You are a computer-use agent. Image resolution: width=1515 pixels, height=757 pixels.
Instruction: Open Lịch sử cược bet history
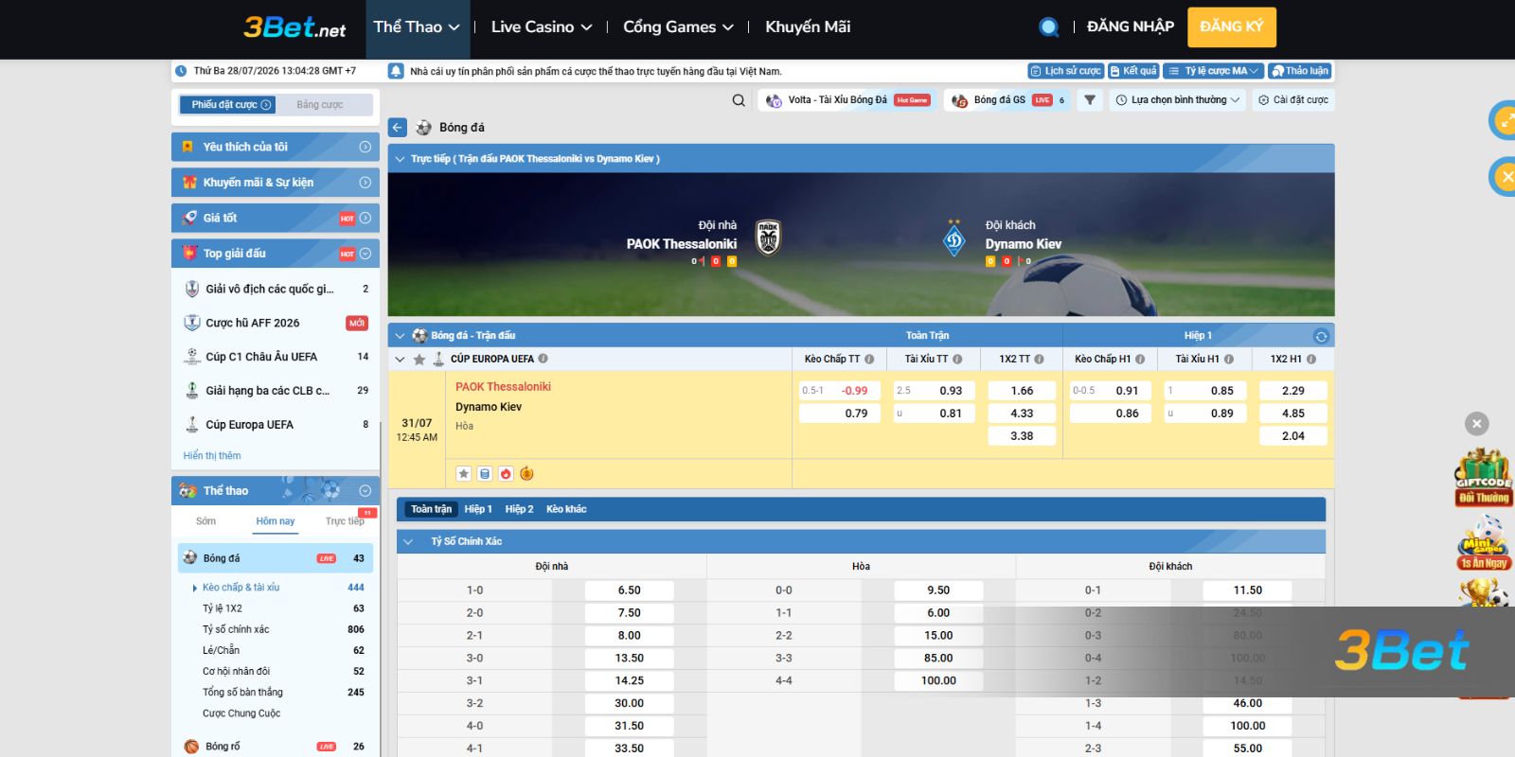pyautogui.click(x=1066, y=71)
